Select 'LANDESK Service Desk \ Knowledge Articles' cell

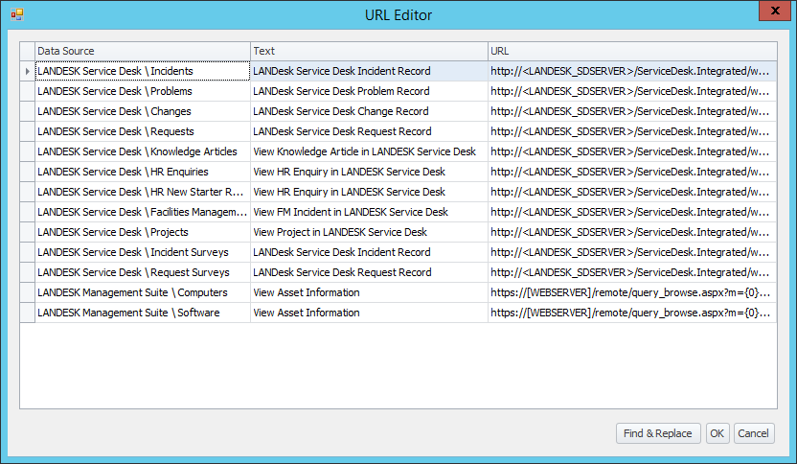pos(143,151)
